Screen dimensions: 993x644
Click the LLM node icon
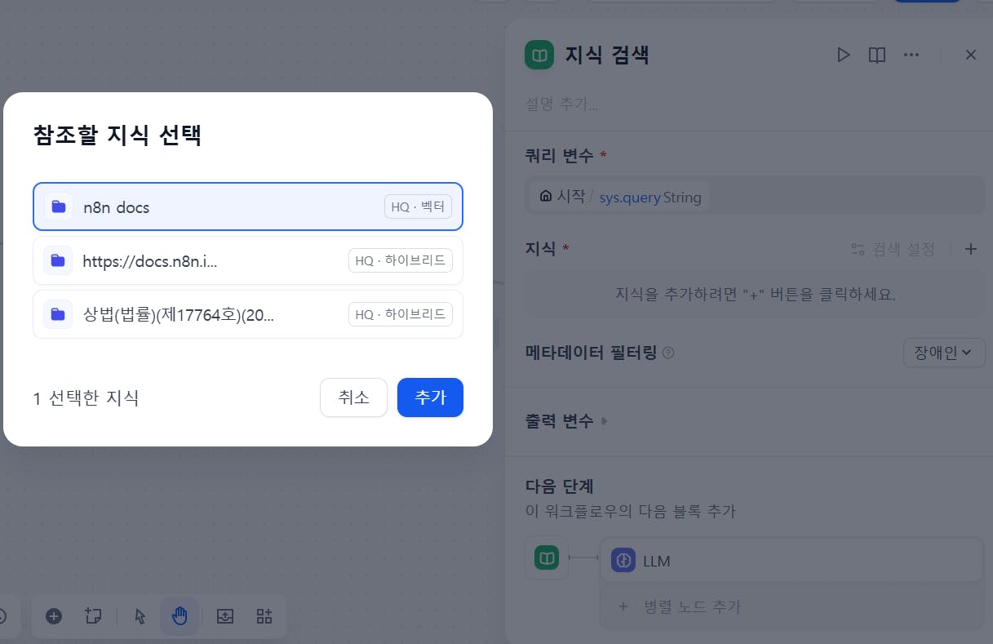(623, 561)
